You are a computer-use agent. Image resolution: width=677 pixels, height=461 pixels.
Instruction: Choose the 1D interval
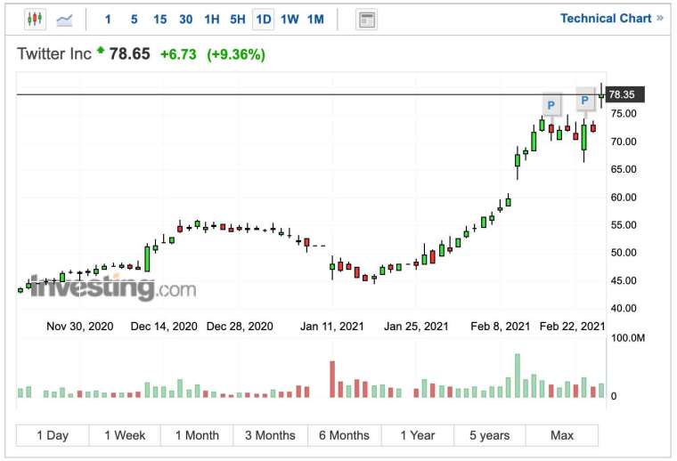click(x=264, y=20)
